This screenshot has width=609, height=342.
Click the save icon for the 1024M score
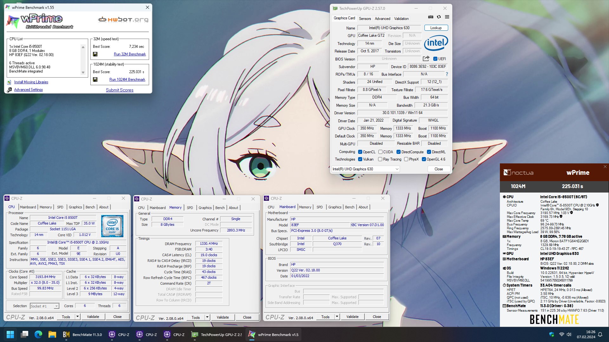(x=95, y=79)
